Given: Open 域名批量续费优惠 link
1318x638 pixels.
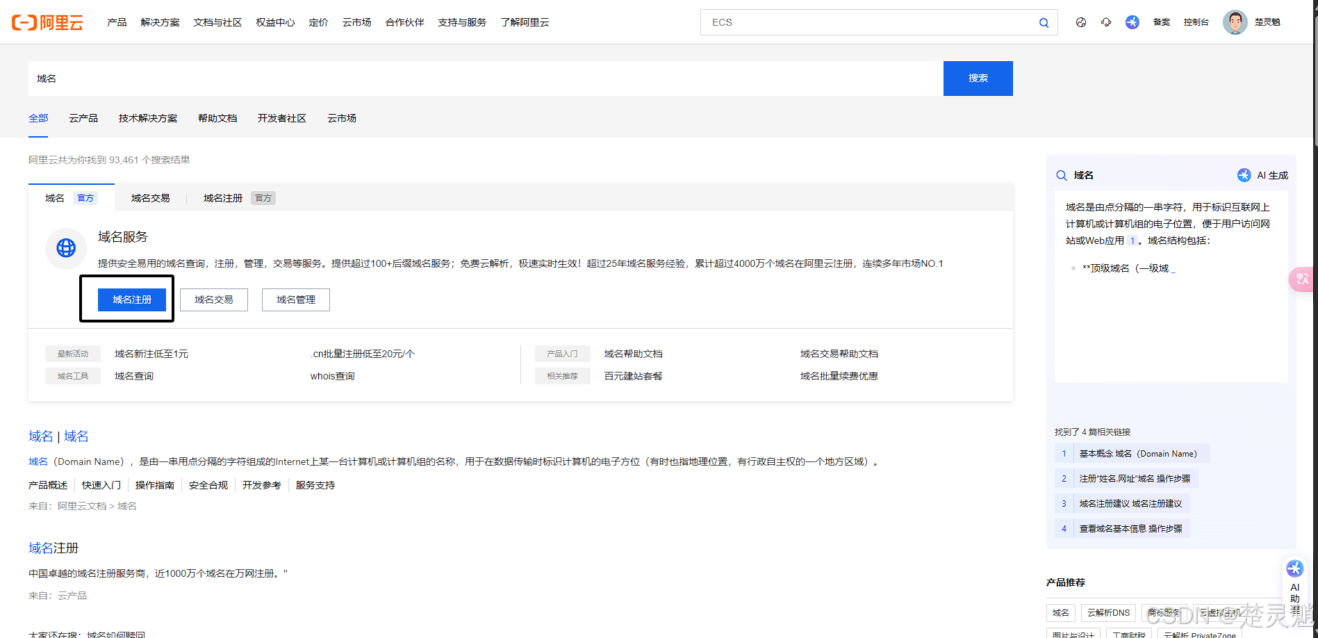Looking at the screenshot, I should (x=839, y=376).
